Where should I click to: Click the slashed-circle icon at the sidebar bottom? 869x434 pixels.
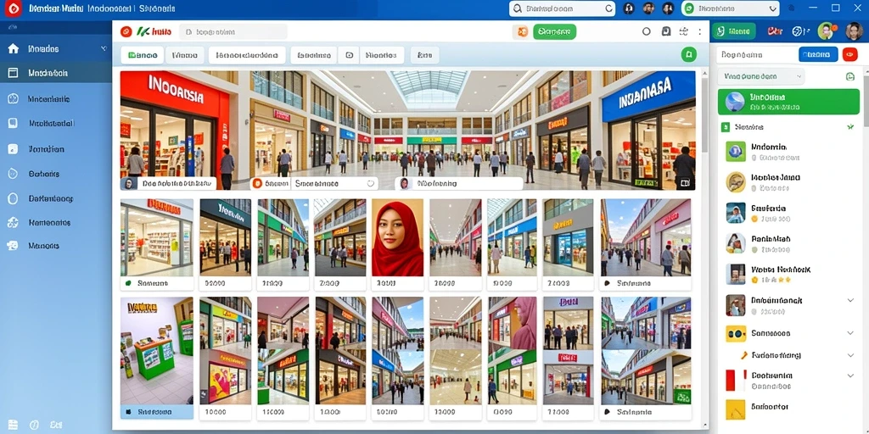pos(34,426)
